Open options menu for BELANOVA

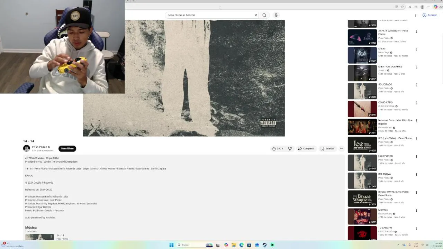pos(416,175)
